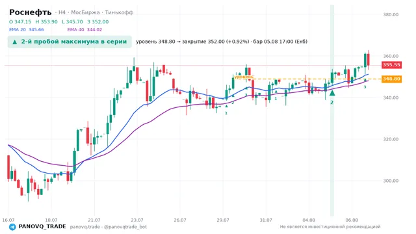Click the 06.08 date axis label
The height and width of the screenshot is (234, 416).
point(352,220)
